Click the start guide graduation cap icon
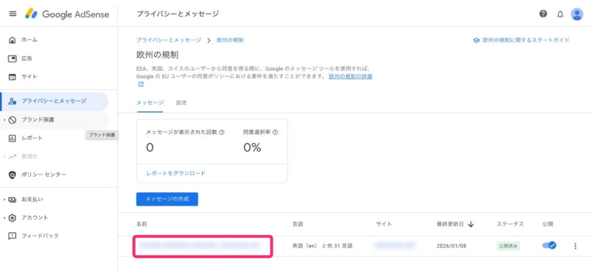Viewport: 591px width, 274px height. pos(476,40)
